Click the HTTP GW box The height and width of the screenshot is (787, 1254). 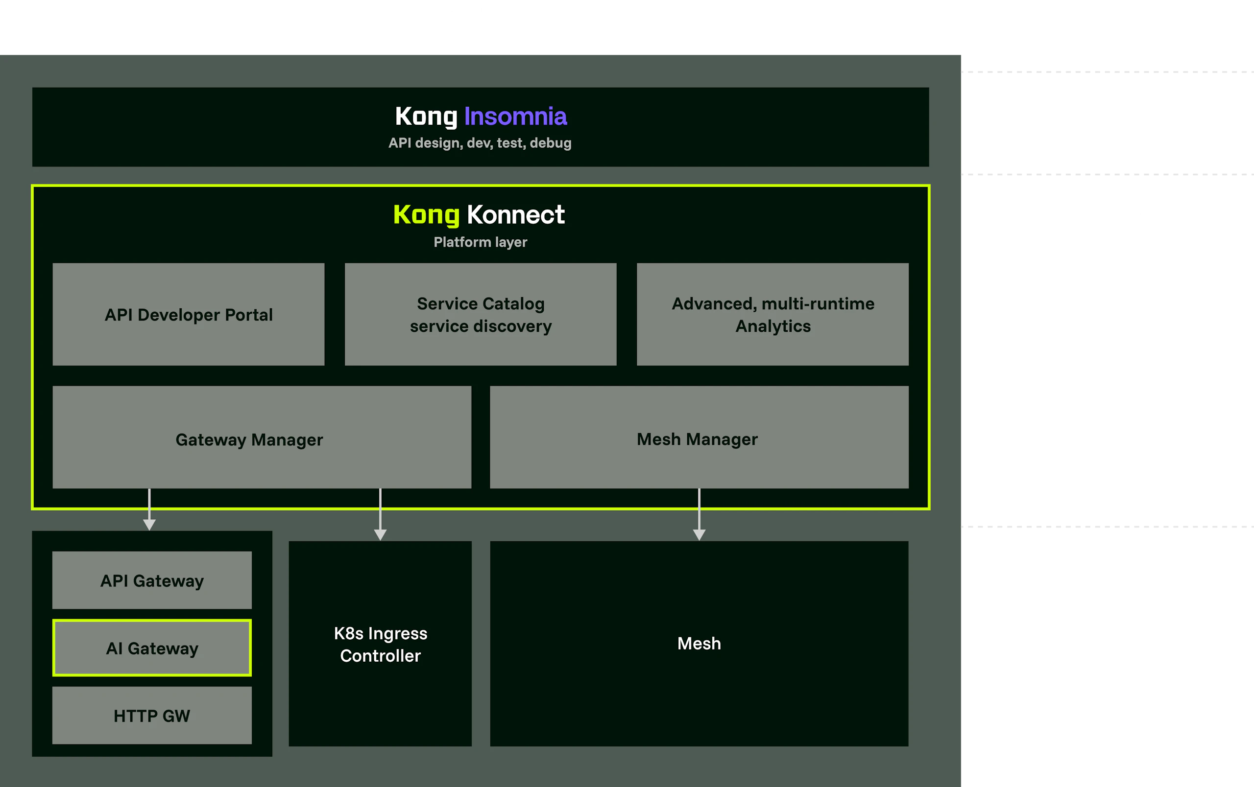[x=152, y=715]
